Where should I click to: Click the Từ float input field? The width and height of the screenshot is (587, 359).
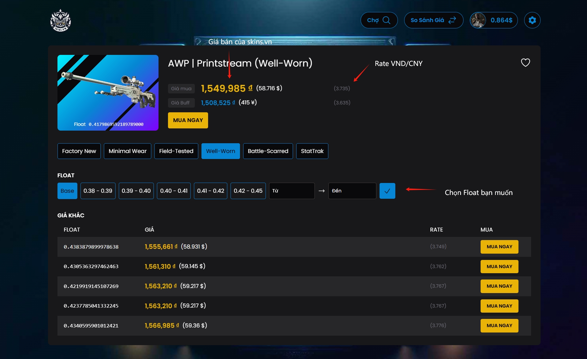point(291,191)
